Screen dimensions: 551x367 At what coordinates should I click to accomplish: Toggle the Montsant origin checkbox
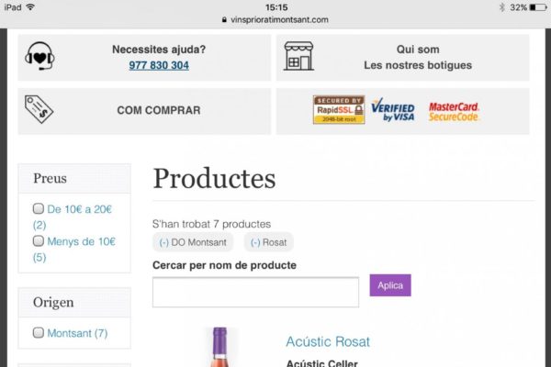tap(39, 332)
